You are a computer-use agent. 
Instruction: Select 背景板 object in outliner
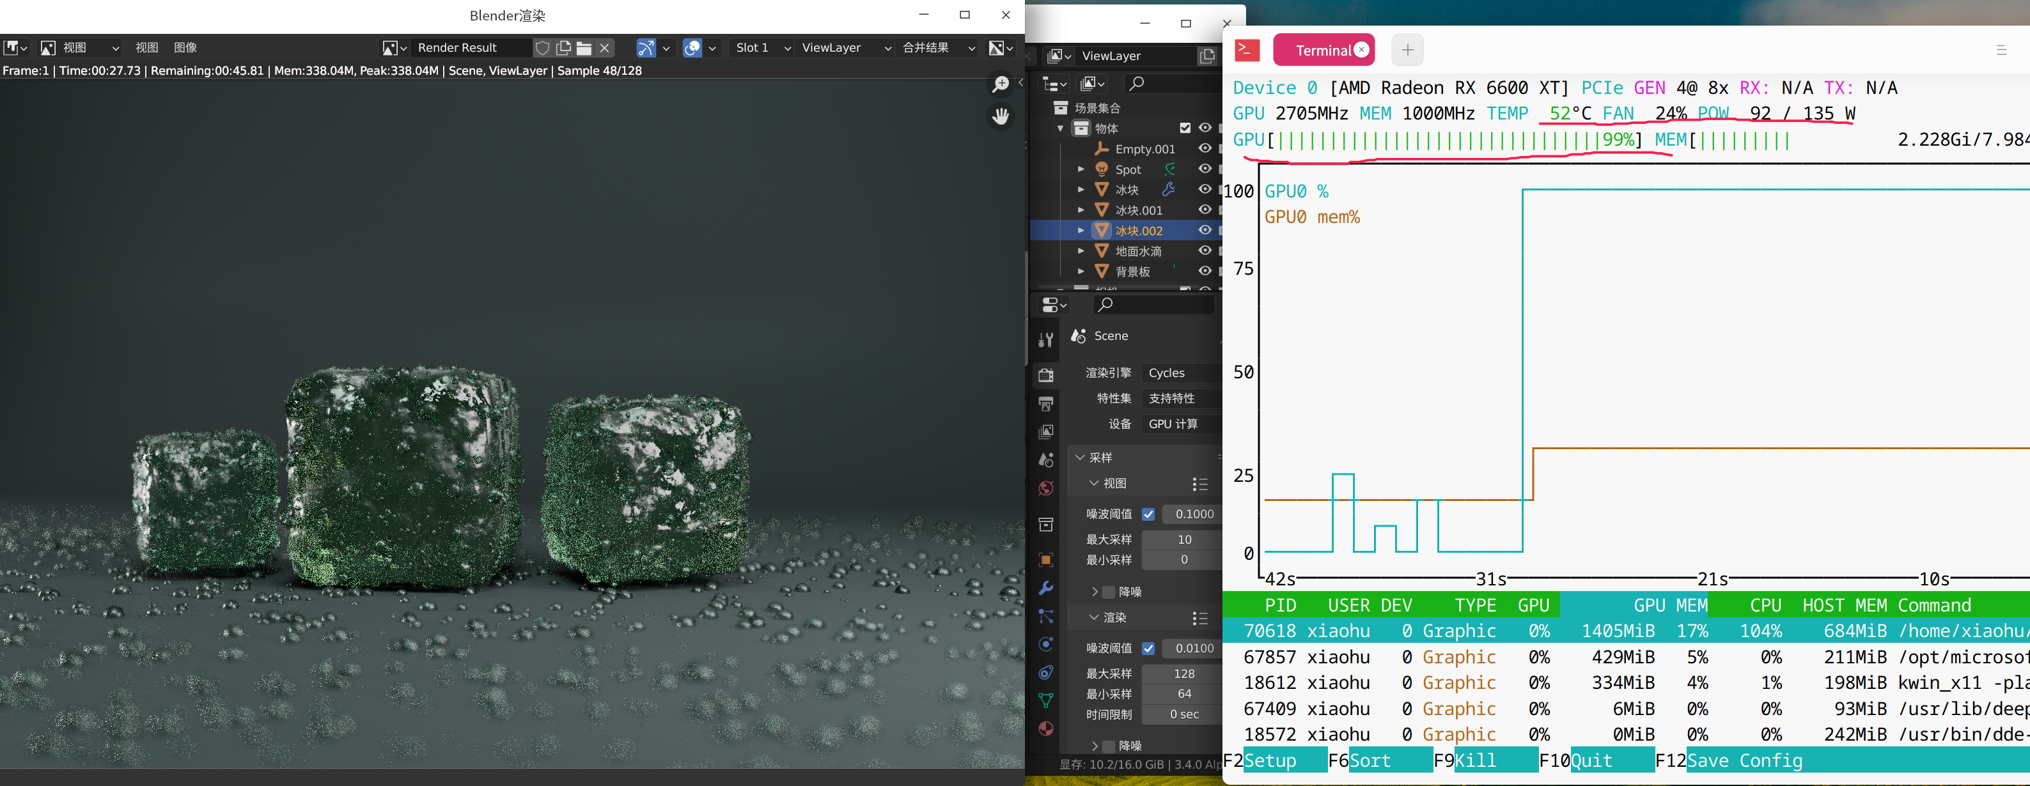click(x=1132, y=272)
